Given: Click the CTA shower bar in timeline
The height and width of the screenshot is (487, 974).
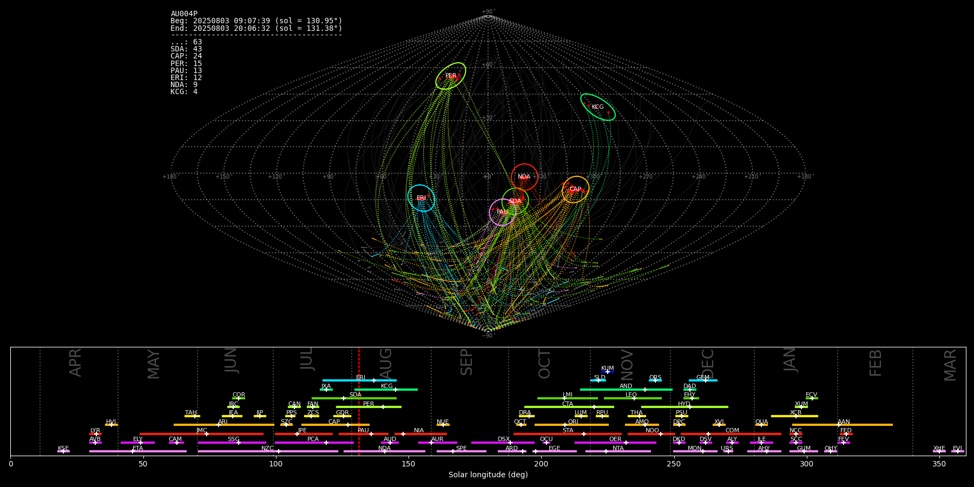Looking at the screenshot, I should pos(569,407).
